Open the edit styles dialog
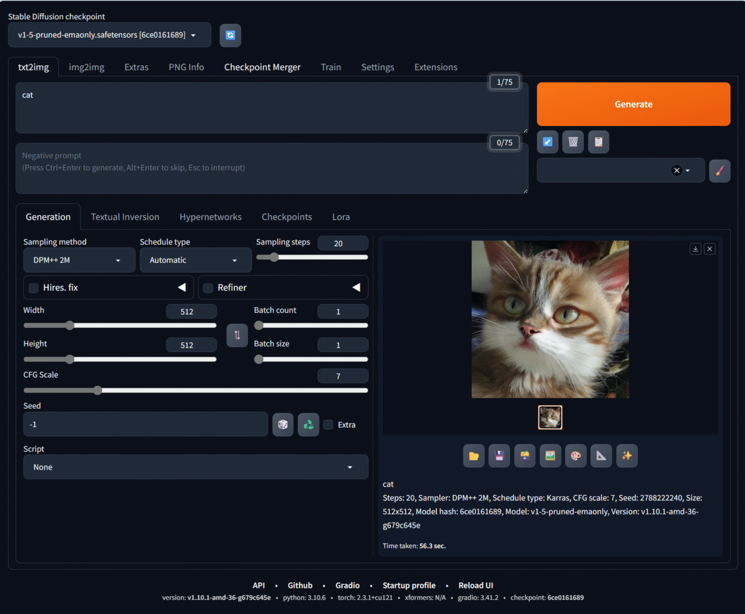 720,170
